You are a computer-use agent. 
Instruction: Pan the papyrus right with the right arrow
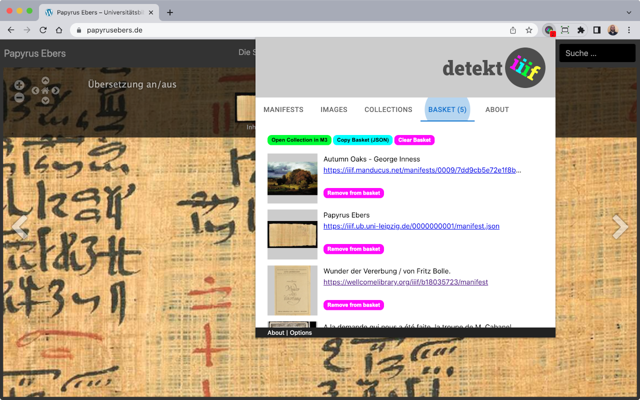[55, 90]
